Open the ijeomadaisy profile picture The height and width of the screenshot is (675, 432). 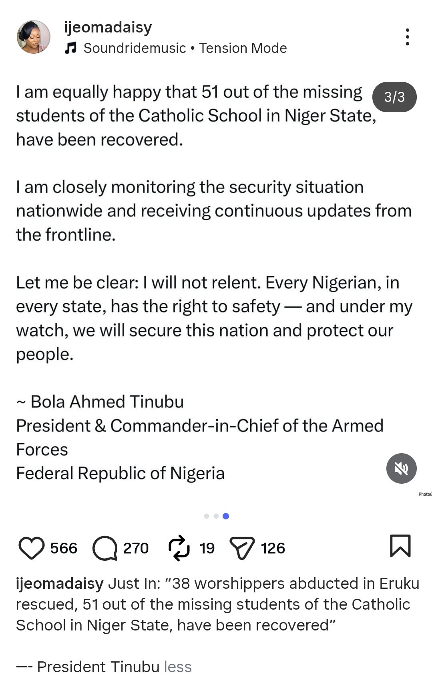tap(34, 37)
